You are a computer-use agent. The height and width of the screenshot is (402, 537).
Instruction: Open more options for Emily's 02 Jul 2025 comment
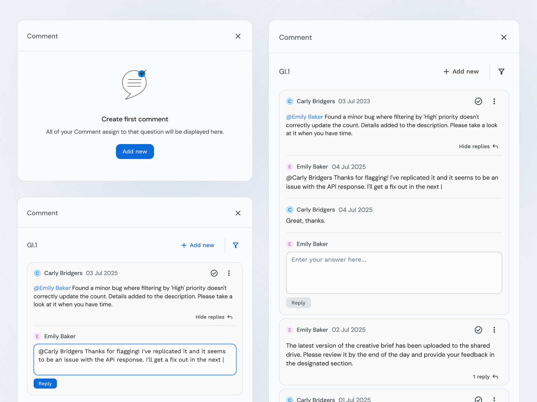click(x=494, y=330)
